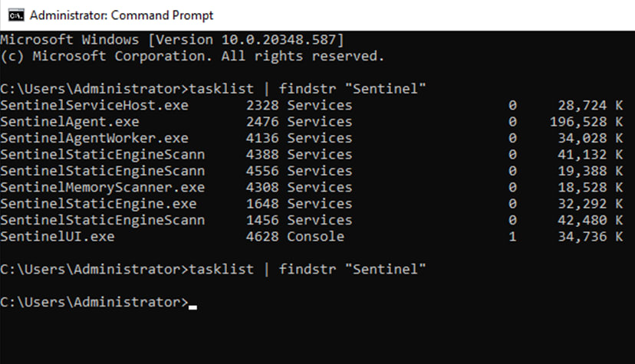The width and height of the screenshot is (635, 364).
Task: Click the Microsoft Windows version line
Action: pyautogui.click(x=172, y=40)
